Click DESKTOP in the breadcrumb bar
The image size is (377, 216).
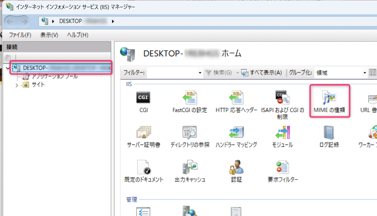pyautogui.click(x=71, y=21)
